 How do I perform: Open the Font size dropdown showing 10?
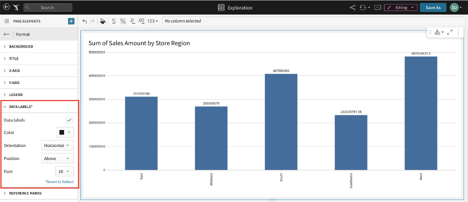click(x=64, y=171)
